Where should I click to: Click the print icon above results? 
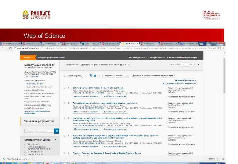pyautogui.click(x=91, y=76)
